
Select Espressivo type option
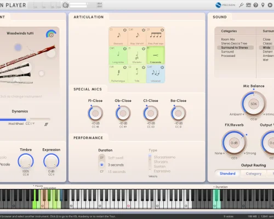tap(162, 171)
